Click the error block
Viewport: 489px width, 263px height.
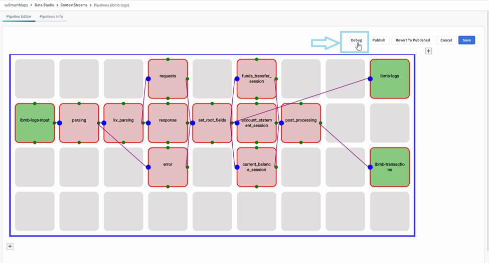[168, 167]
